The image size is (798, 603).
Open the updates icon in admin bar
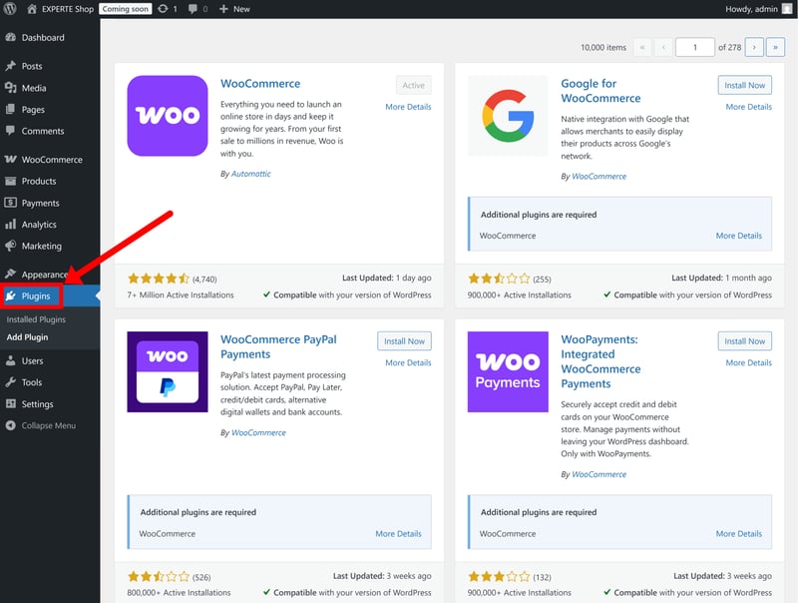(x=163, y=9)
